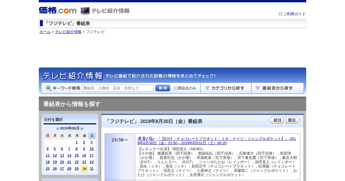Select August 1 in calendar
This screenshot has width=345, height=181.
point(76,142)
